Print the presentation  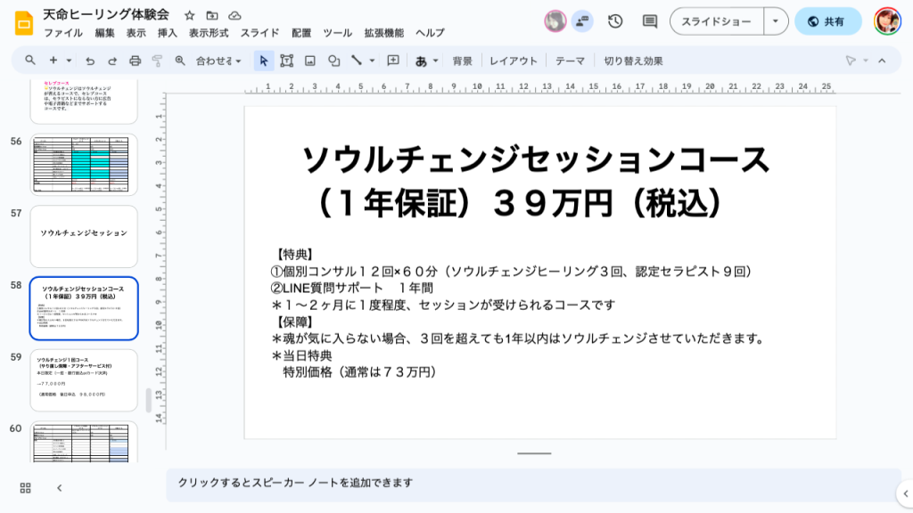coord(136,61)
